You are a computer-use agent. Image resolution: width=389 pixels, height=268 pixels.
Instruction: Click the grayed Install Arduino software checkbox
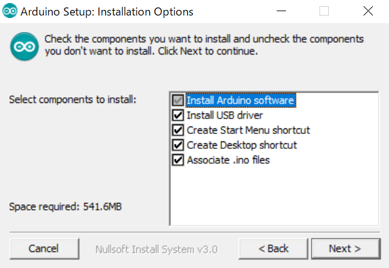[x=178, y=100]
